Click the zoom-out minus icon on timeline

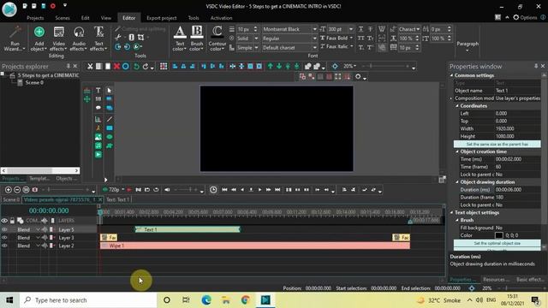(x=17, y=190)
